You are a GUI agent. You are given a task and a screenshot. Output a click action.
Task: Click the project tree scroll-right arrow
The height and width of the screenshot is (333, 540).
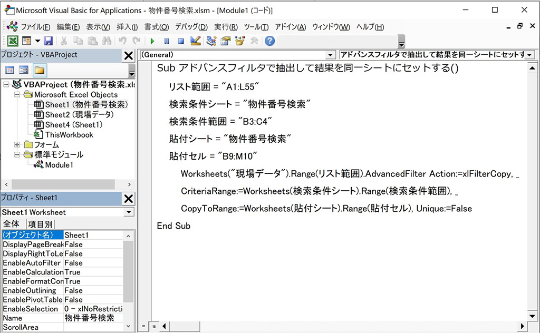(129, 184)
